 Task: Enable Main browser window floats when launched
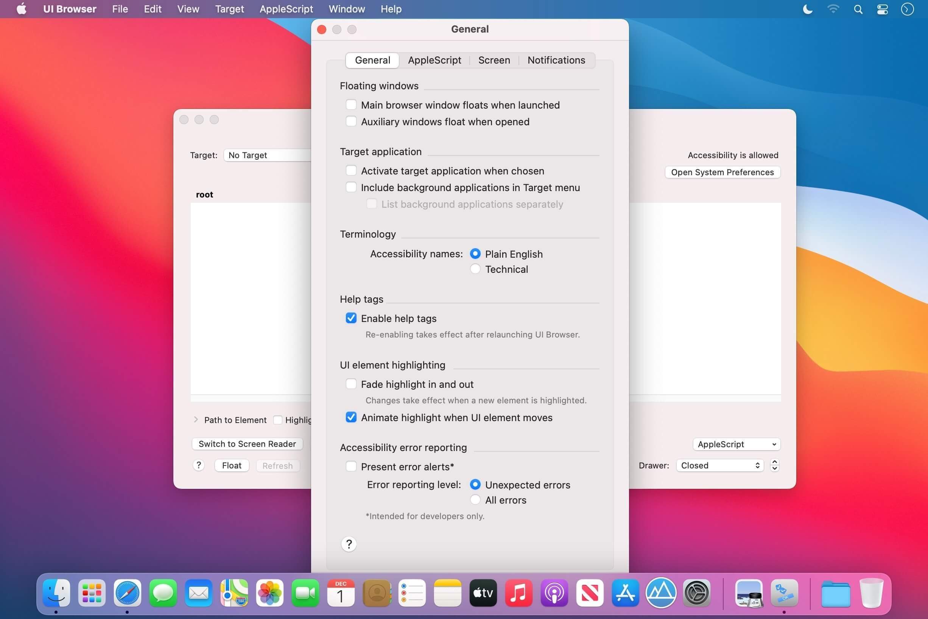(351, 104)
